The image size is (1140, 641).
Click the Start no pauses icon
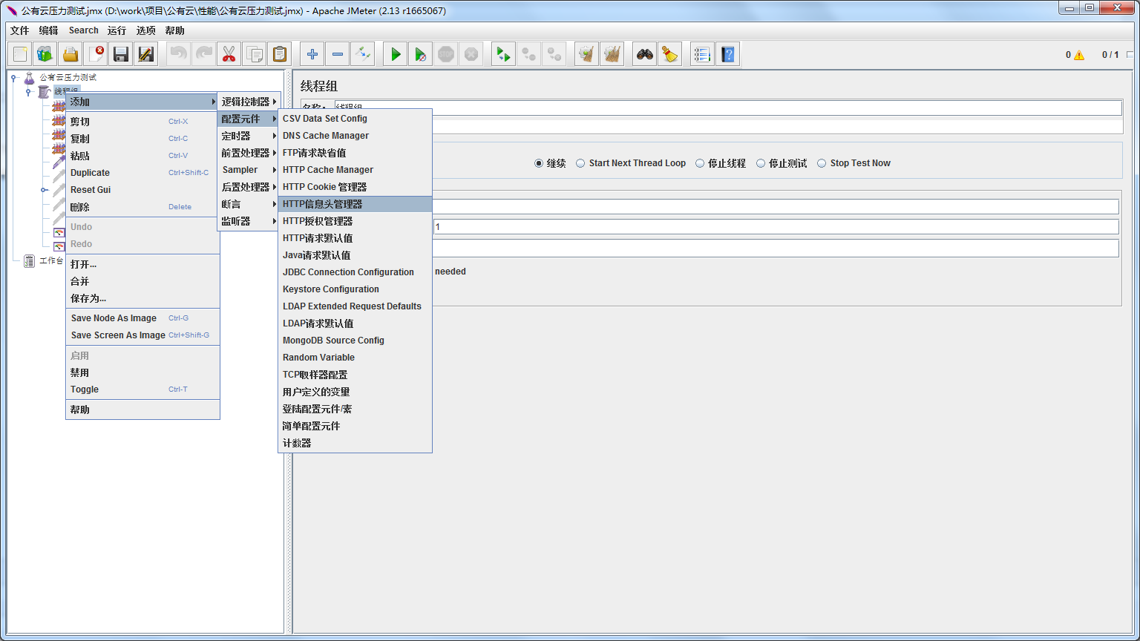pos(421,54)
